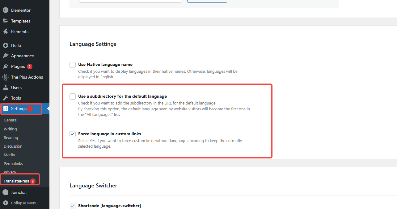The image size is (397, 209).
Task: Click the Elements icon in sidebar
Action: 5,31
